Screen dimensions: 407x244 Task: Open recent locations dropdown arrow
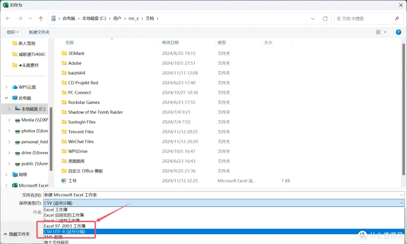click(30, 18)
